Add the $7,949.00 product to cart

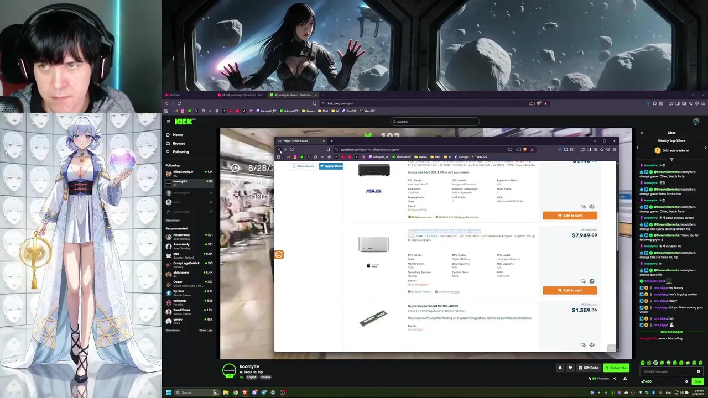click(570, 290)
